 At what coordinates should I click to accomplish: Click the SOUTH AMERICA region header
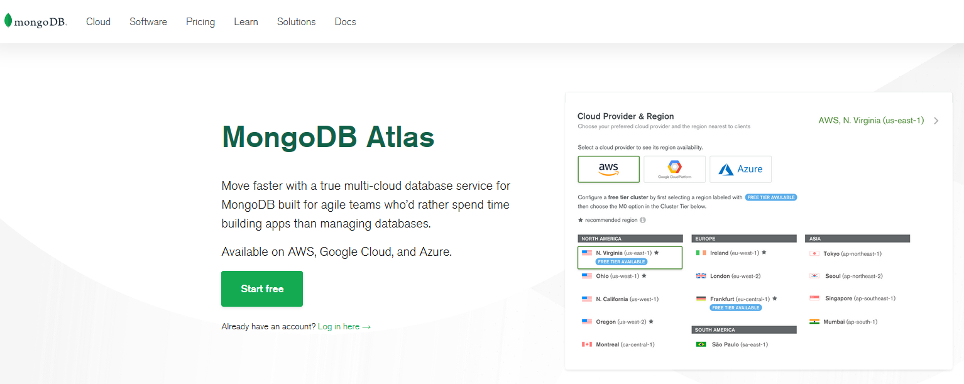point(744,330)
